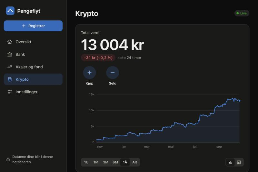Click the −31 kr change badge
The width and height of the screenshot is (258, 172).
[98, 58]
